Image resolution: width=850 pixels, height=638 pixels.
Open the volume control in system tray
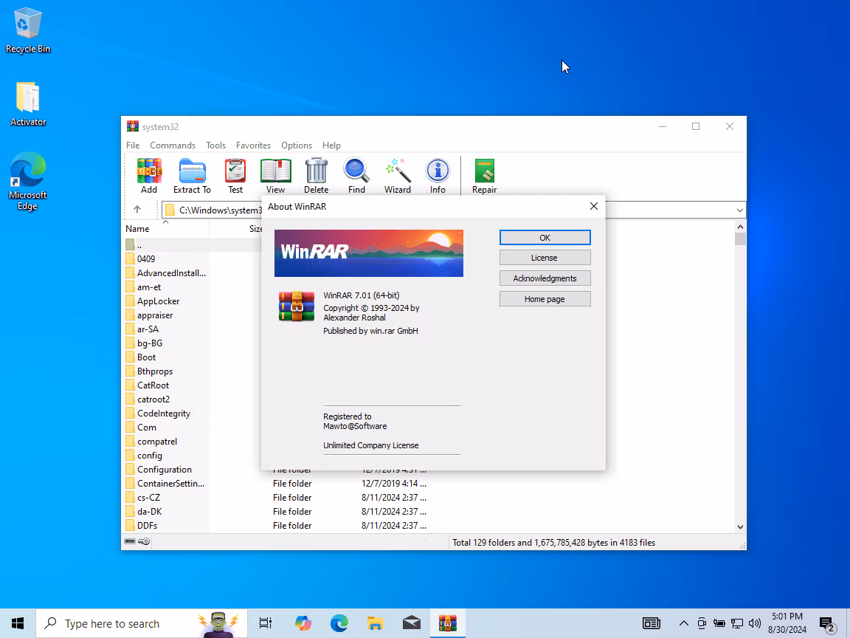click(754, 623)
